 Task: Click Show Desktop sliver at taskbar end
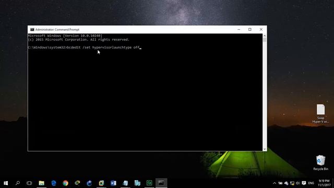click(333, 183)
